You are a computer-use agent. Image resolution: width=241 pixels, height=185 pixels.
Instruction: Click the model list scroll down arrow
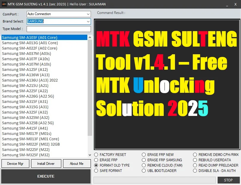pos(90,155)
